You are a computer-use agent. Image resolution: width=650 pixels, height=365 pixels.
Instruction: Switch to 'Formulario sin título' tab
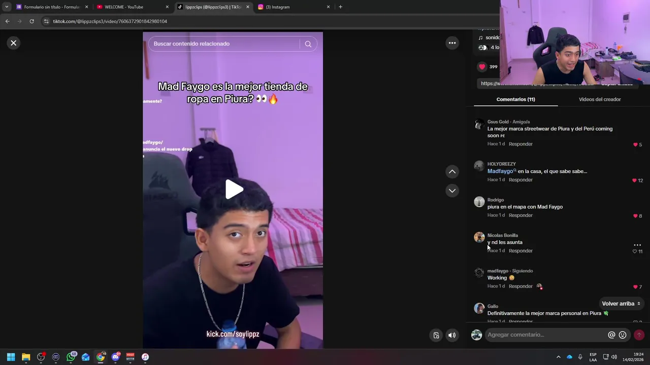[51, 7]
